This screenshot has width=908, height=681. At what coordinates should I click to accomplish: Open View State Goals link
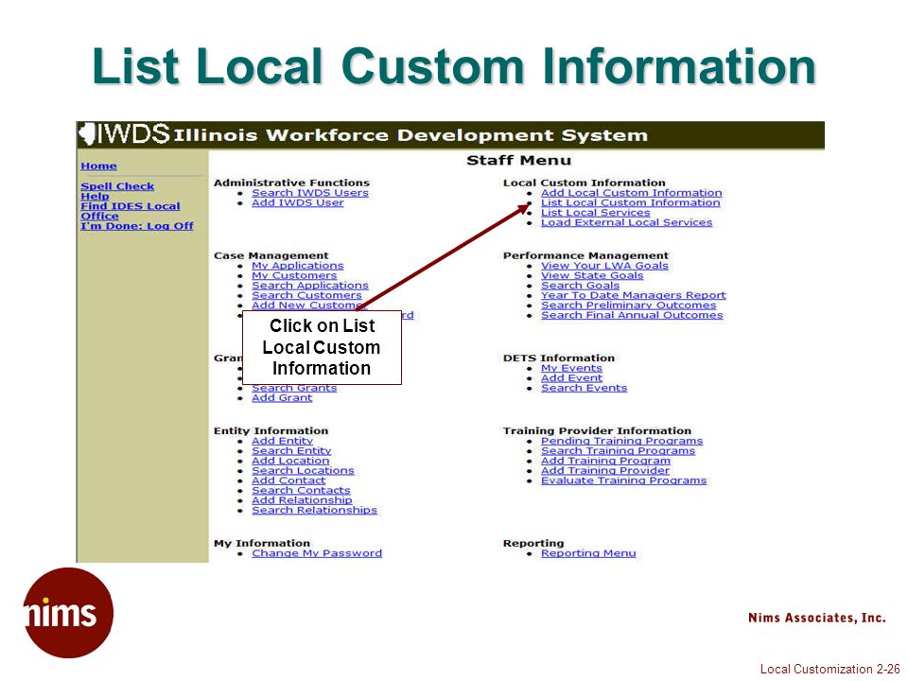[592, 275]
